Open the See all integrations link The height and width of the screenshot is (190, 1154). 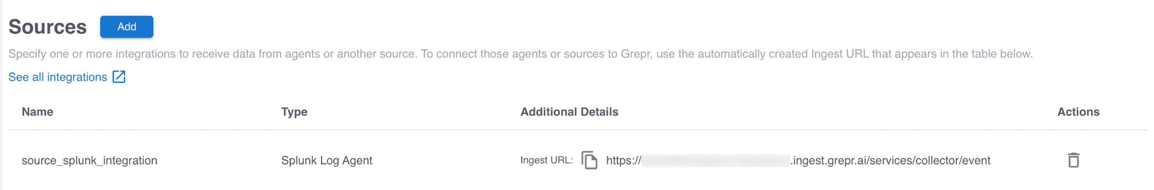[58, 77]
